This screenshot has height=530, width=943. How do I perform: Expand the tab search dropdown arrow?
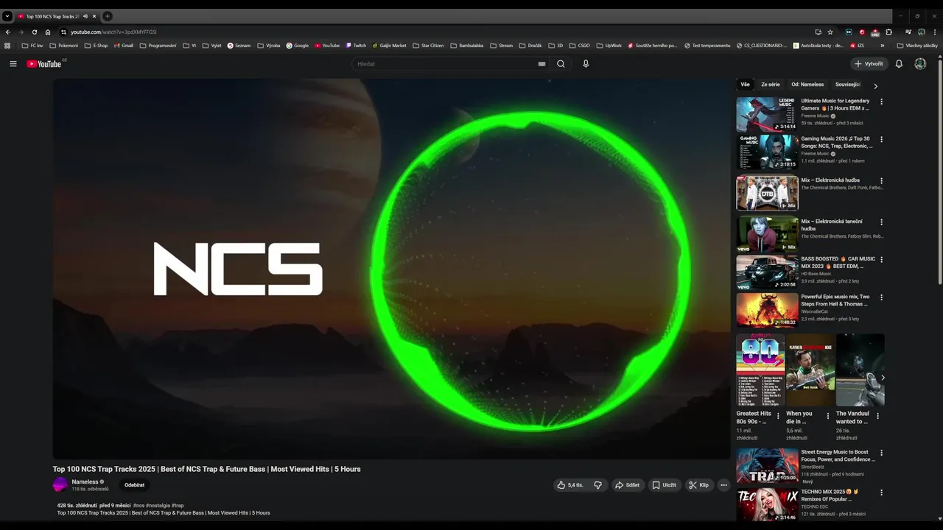pos(7,16)
